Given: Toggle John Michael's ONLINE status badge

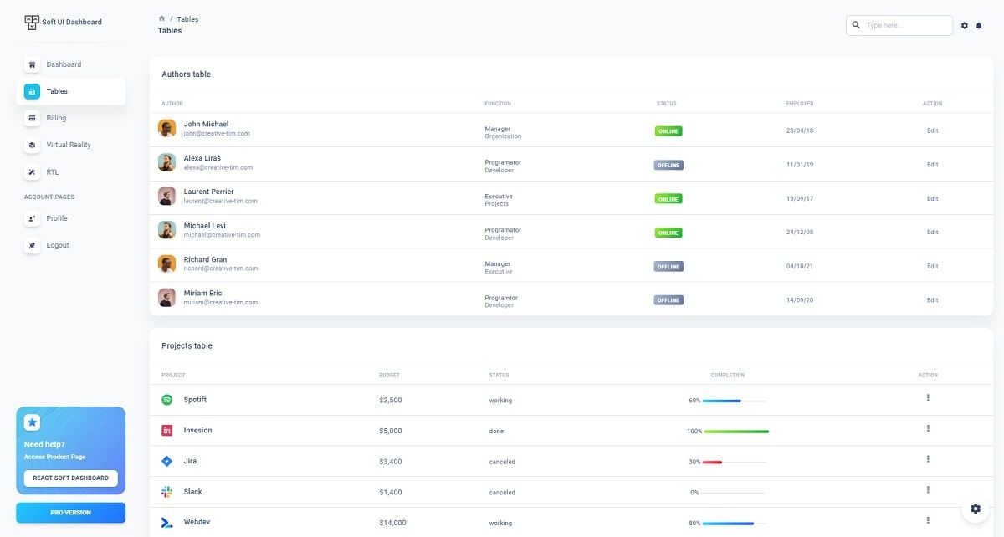Looking at the screenshot, I should pos(668,130).
